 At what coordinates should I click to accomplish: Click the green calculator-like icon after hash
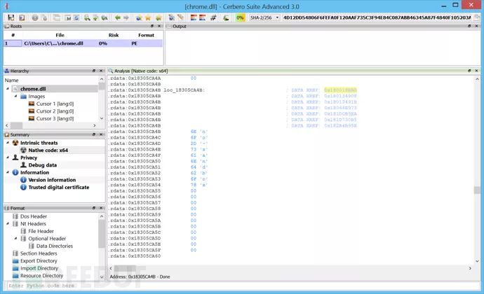[x=227, y=18]
